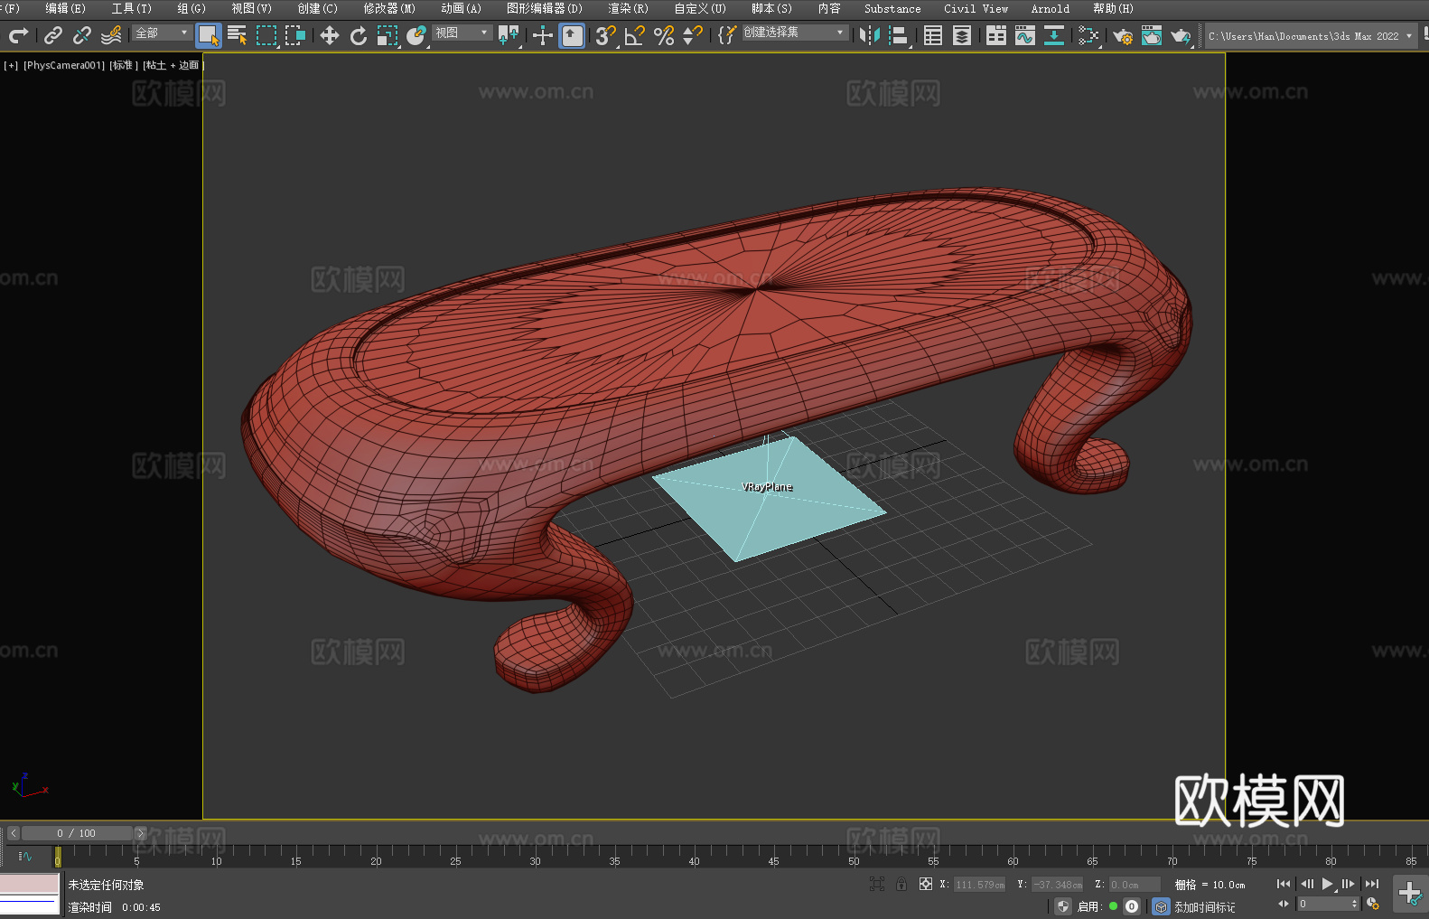Screen dimensions: 1429x919
Task: Toggle Percent Snap
Action: coord(664,35)
